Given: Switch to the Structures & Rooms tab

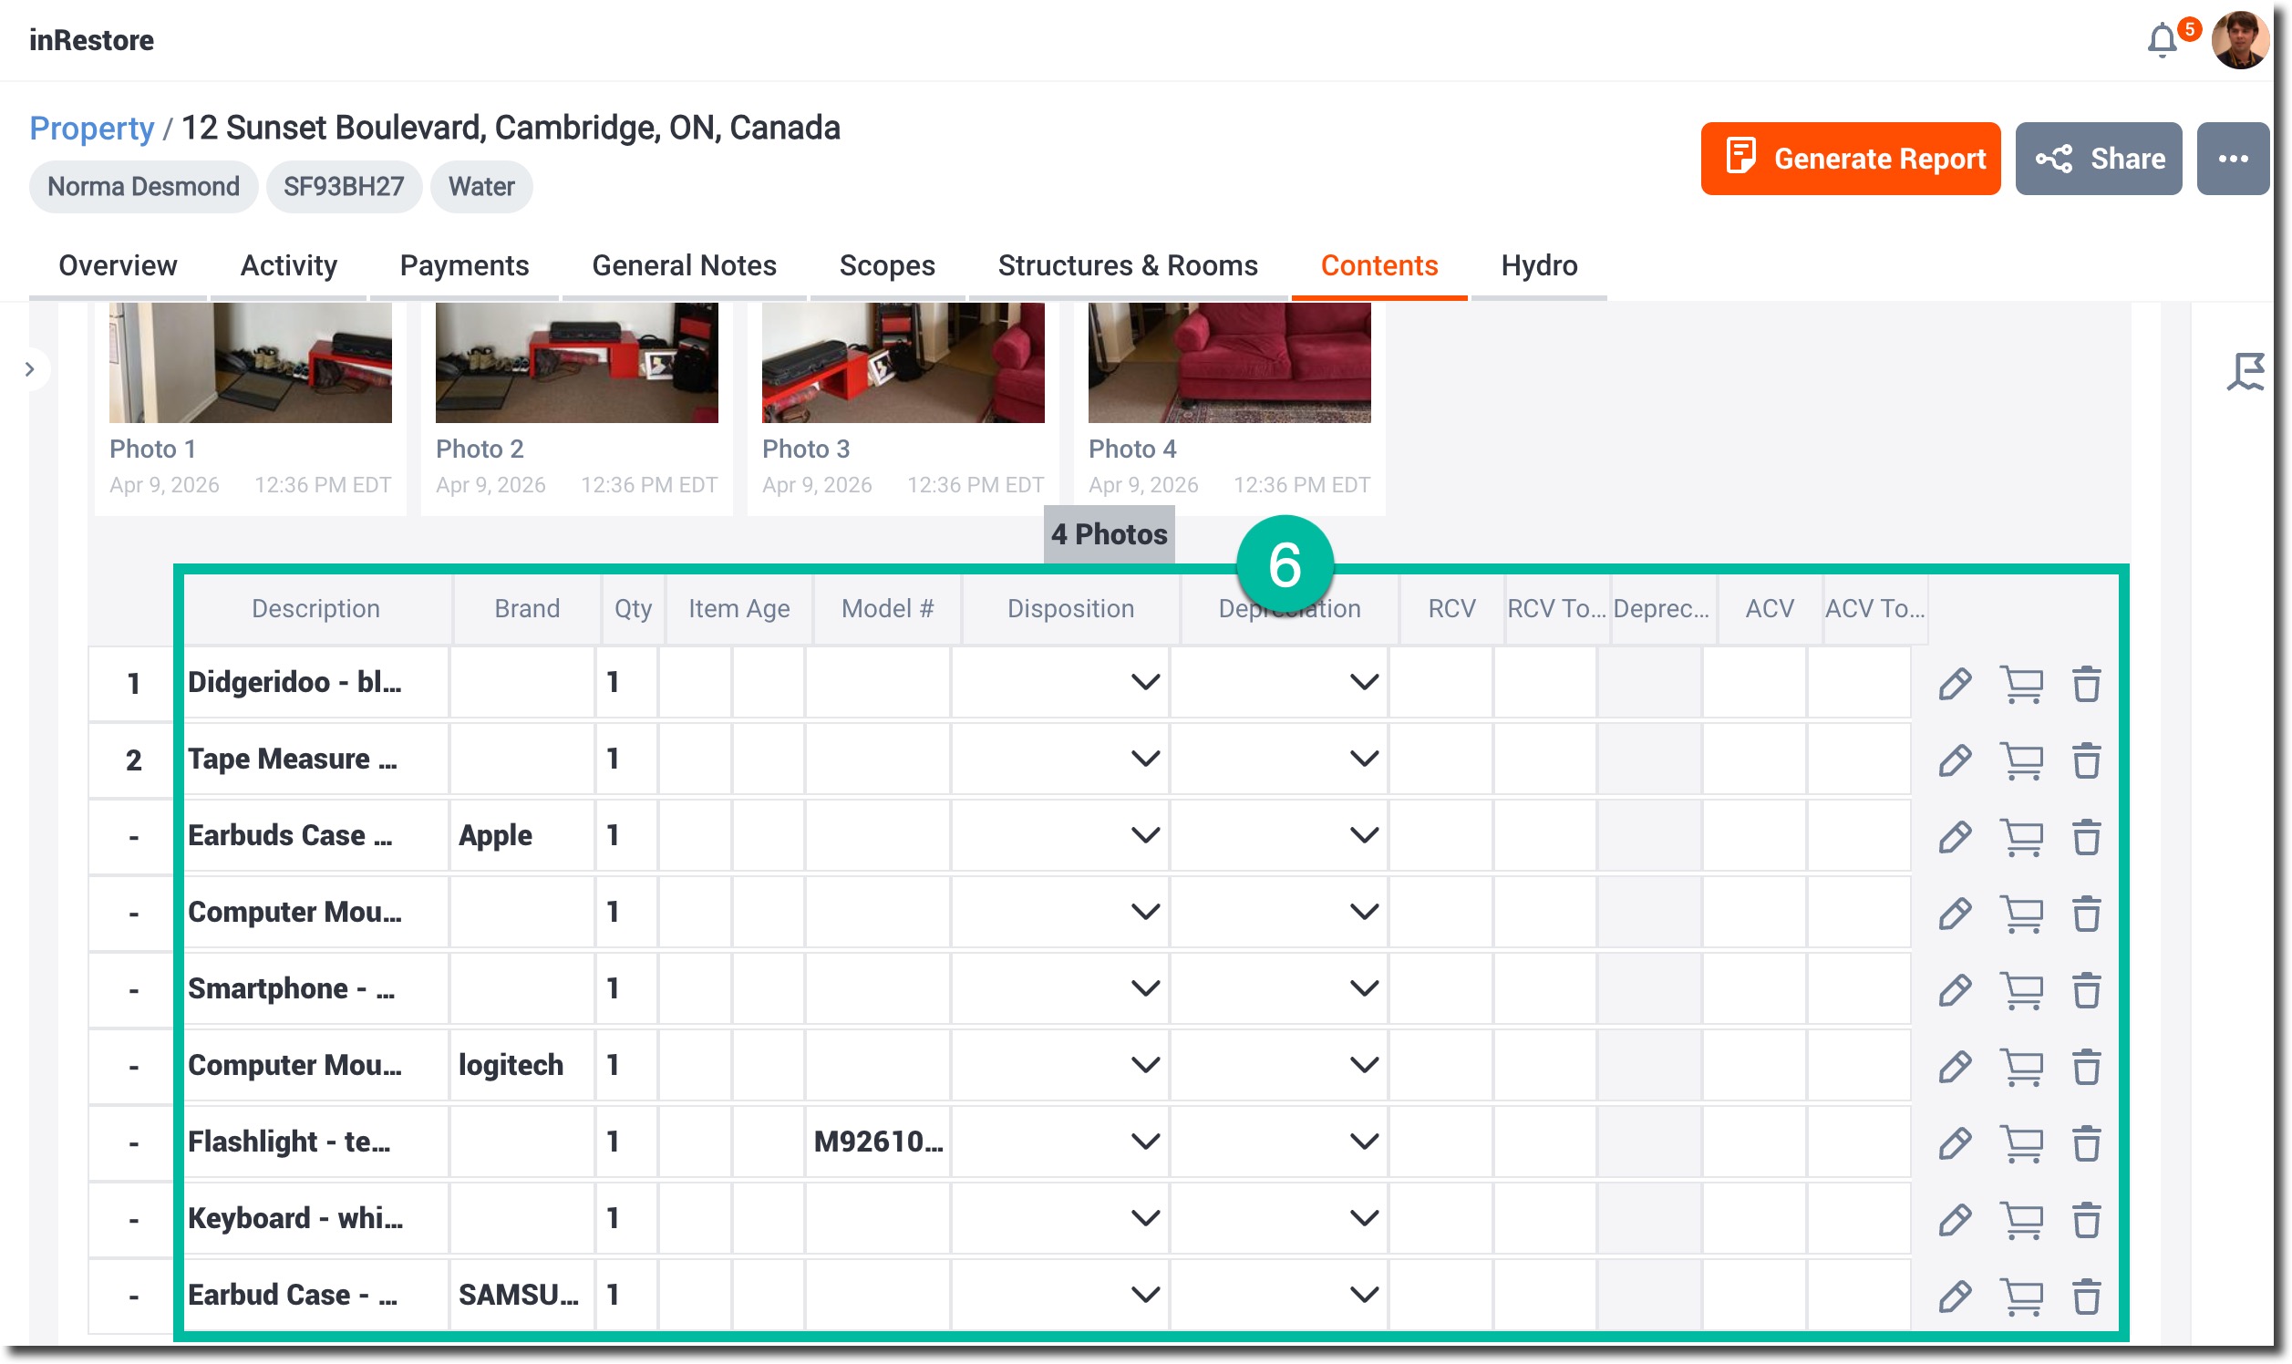Looking at the screenshot, I should click(1127, 265).
